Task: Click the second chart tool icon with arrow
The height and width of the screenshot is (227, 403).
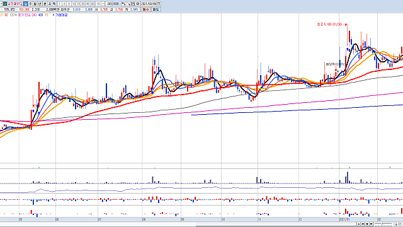Action: point(128,4)
